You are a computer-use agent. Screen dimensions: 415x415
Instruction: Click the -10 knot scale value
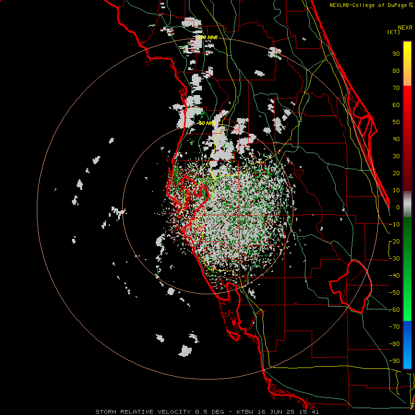tap(394, 225)
